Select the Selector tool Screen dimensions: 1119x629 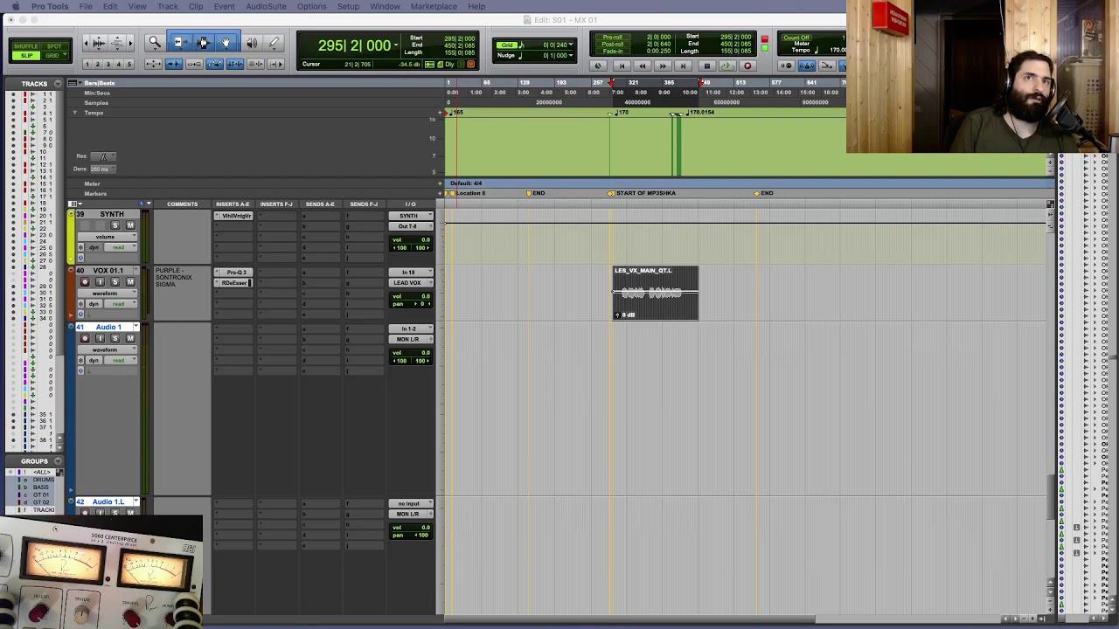202,42
